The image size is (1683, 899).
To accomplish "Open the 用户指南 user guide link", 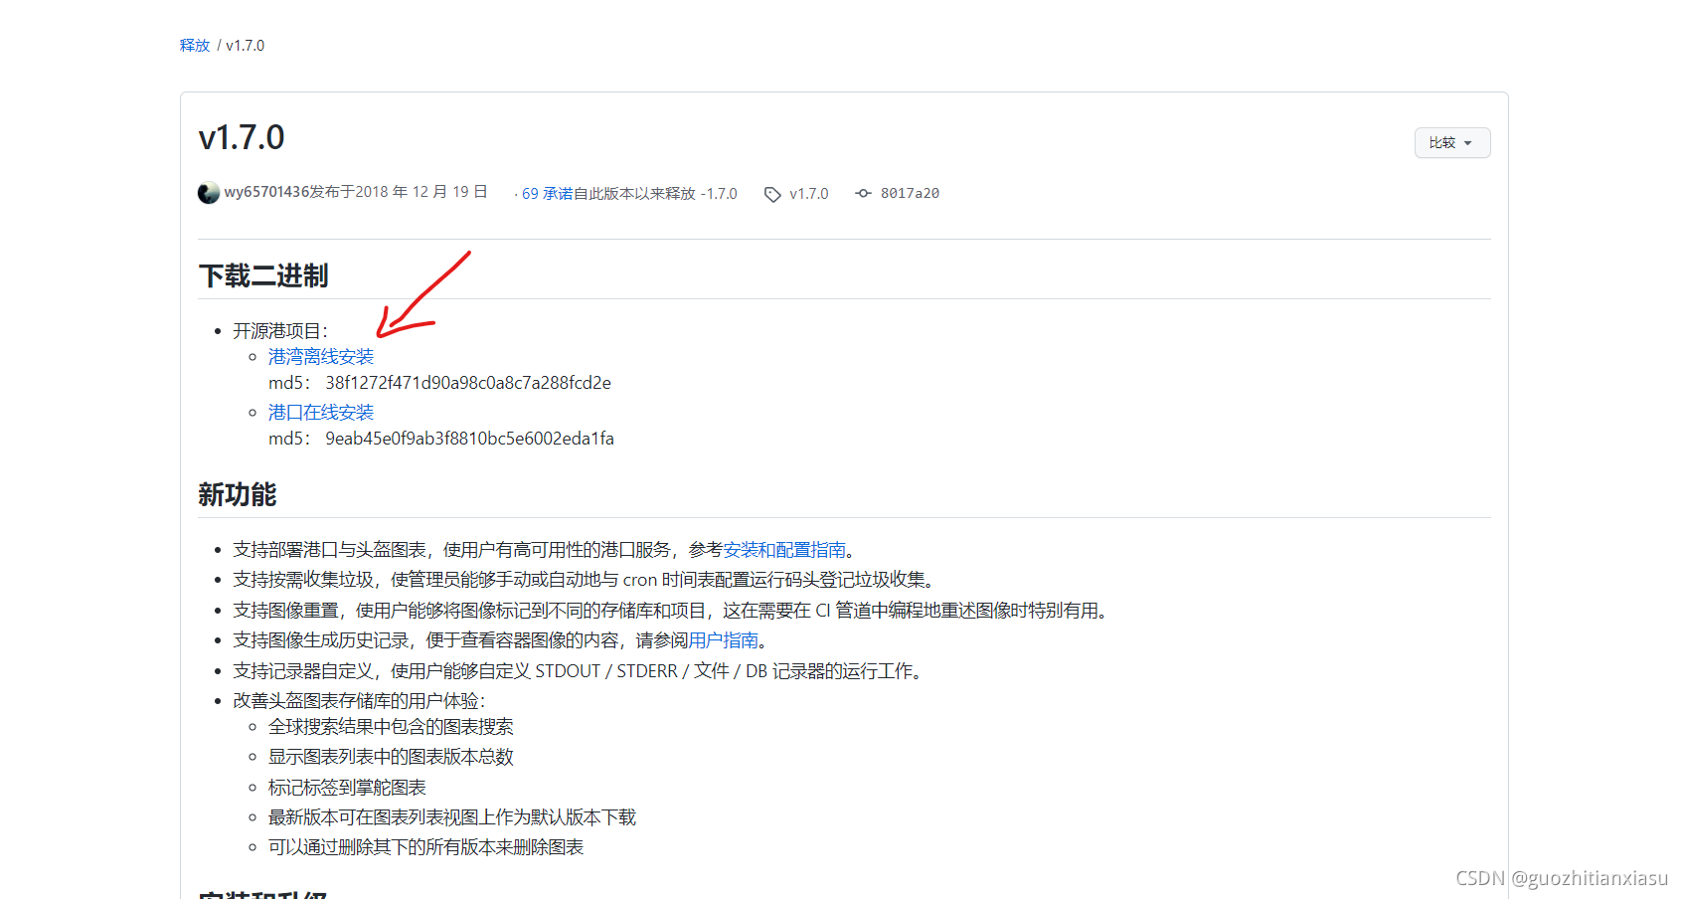I will click(x=723, y=640).
